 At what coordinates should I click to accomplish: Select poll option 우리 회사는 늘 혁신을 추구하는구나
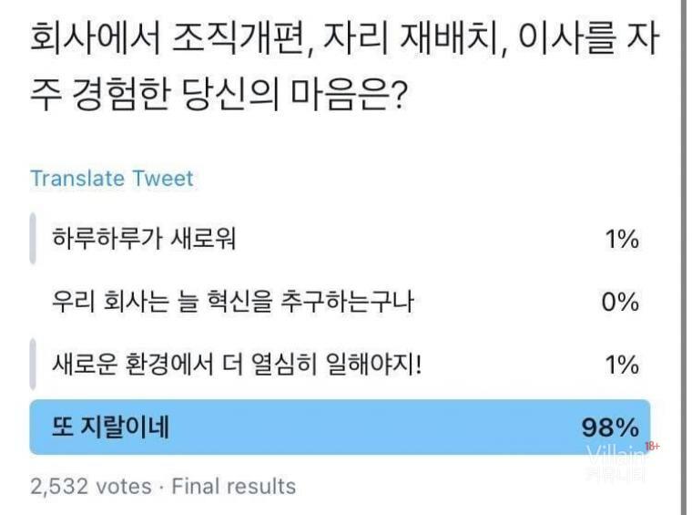[232, 303]
